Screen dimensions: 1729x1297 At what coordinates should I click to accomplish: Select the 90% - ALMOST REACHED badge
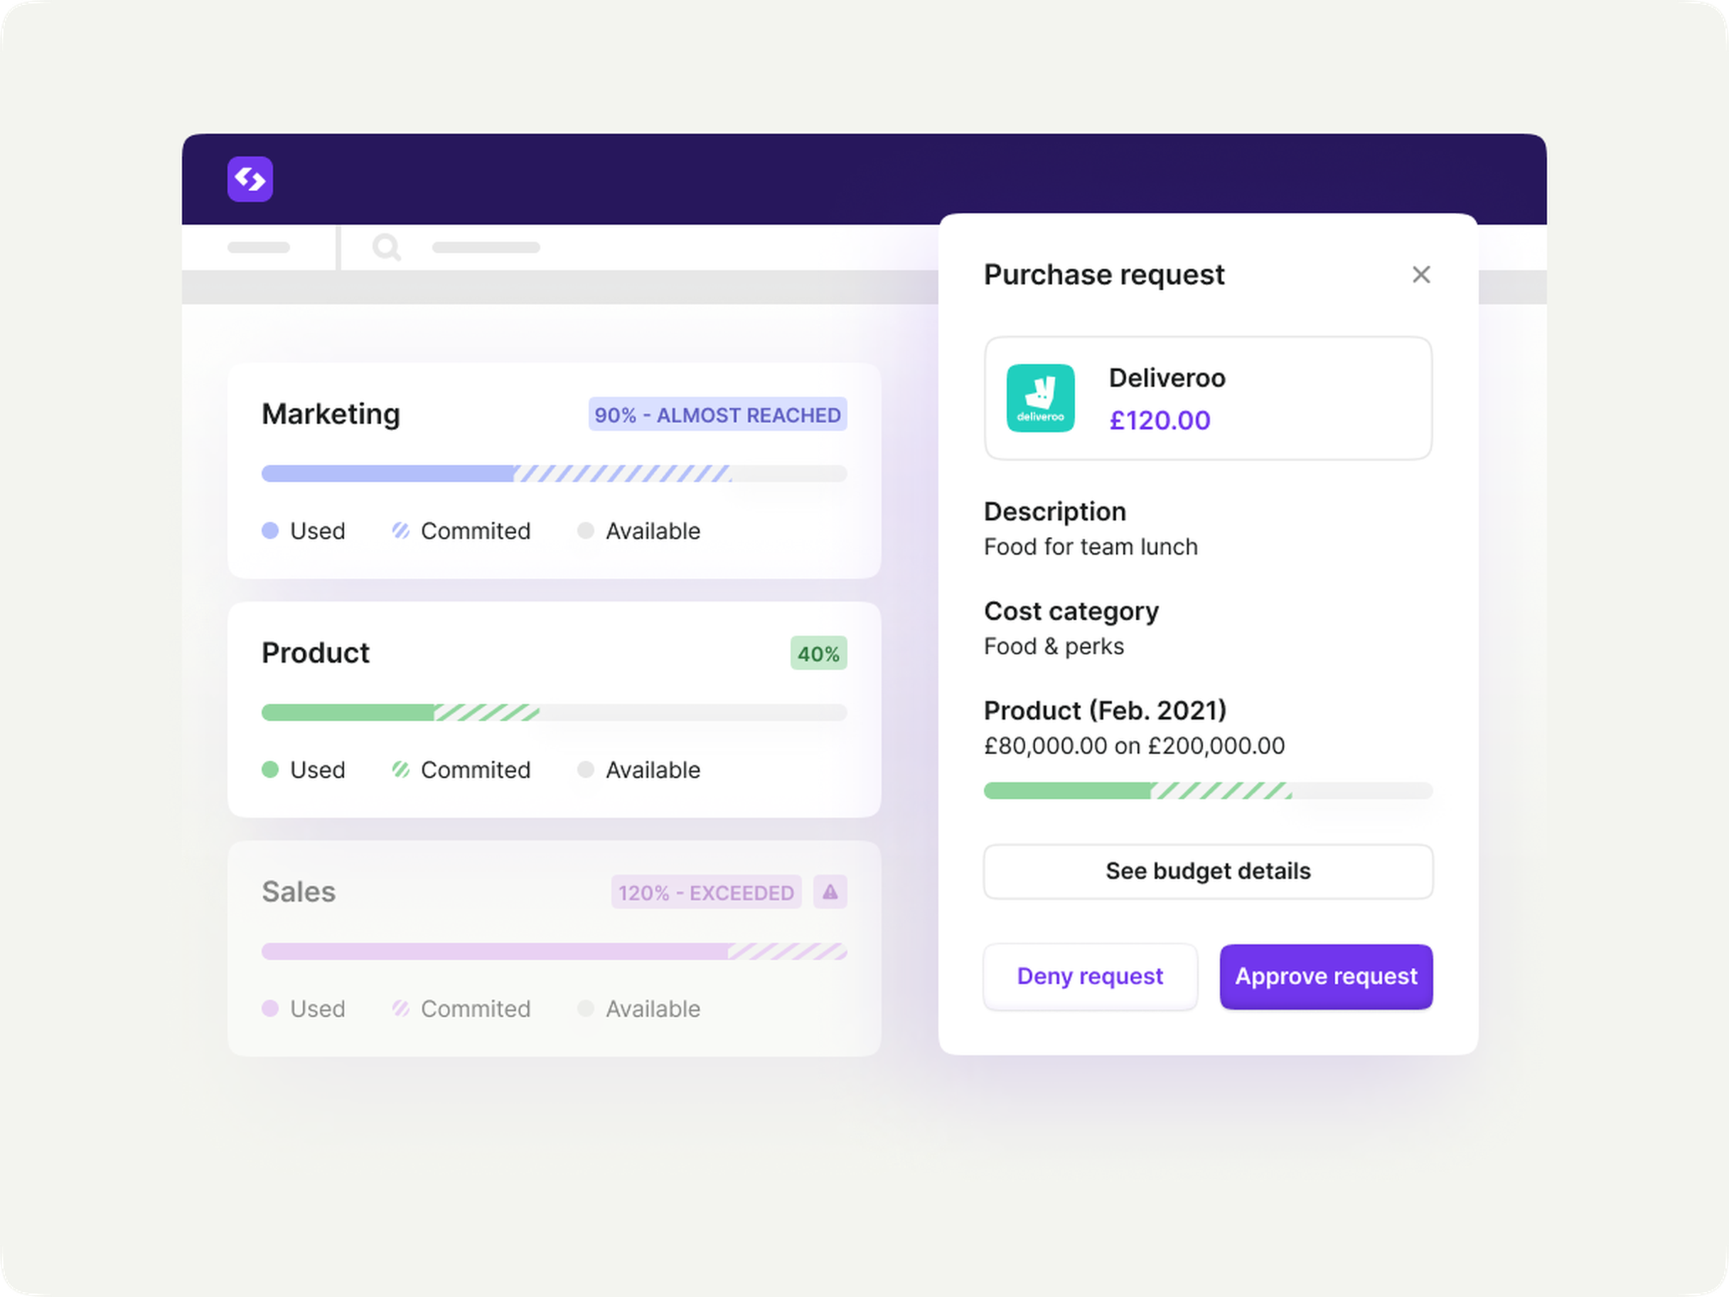pyautogui.click(x=717, y=415)
